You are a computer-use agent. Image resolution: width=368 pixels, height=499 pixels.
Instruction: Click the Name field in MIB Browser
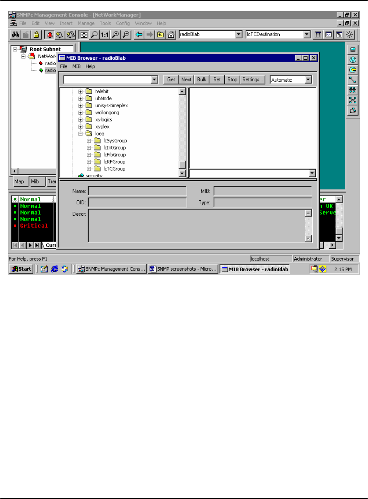(x=137, y=191)
